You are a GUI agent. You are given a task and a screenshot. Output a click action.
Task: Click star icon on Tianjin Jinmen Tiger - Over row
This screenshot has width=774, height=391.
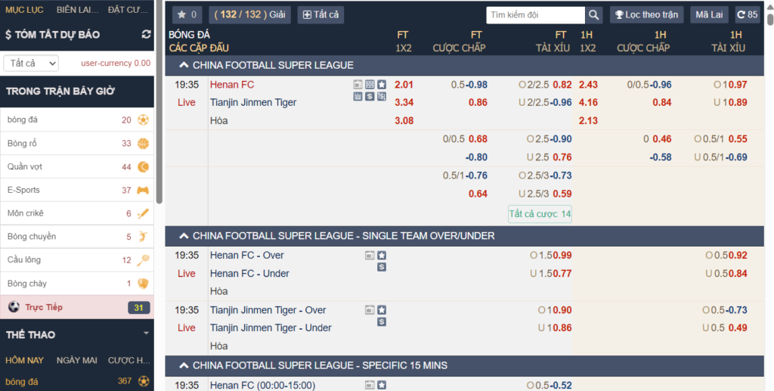[x=382, y=310]
